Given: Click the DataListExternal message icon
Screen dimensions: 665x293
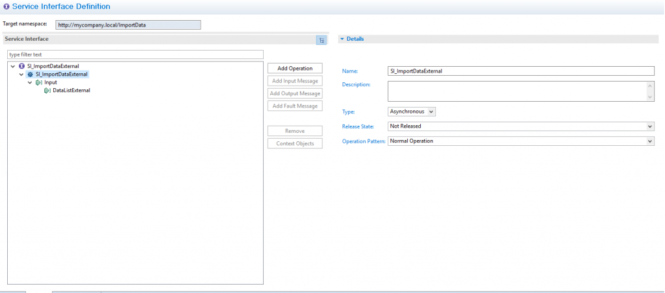Looking at the screenshot, I should point(47,91).
